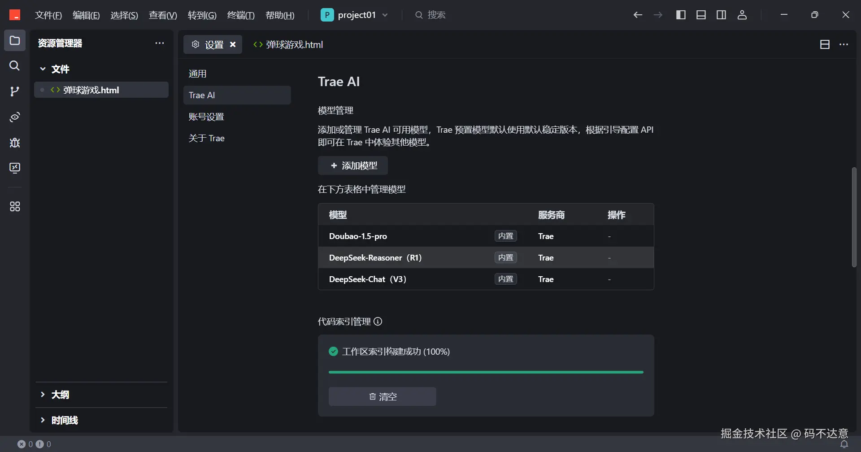This screenshot has width=861, height=452.
Task: Select the DeepSeek-Reasoner (R1) model row
Action: tap(486, 257)
